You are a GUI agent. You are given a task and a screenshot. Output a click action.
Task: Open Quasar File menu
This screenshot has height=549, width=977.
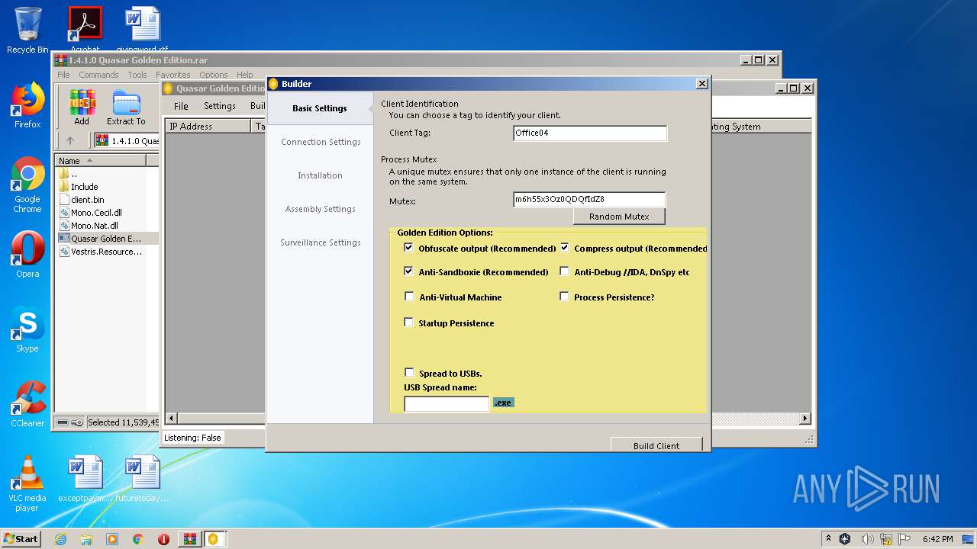point(181,106)
